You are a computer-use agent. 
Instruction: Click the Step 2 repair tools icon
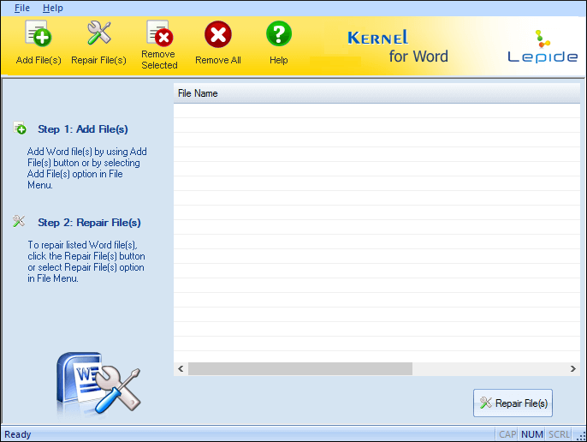tap(19, 221)
